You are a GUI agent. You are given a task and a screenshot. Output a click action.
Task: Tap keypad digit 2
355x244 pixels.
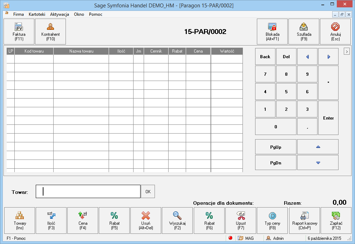(286, 109)
